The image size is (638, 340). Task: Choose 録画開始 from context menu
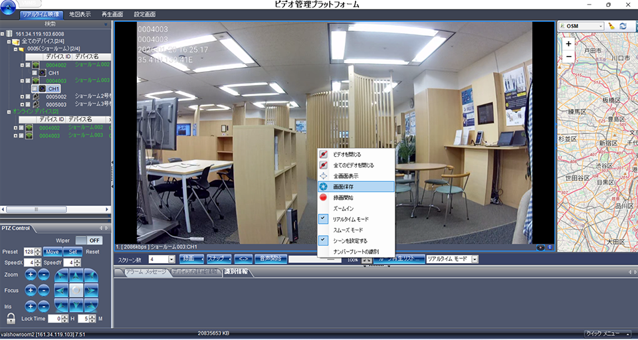pos(356,198)
